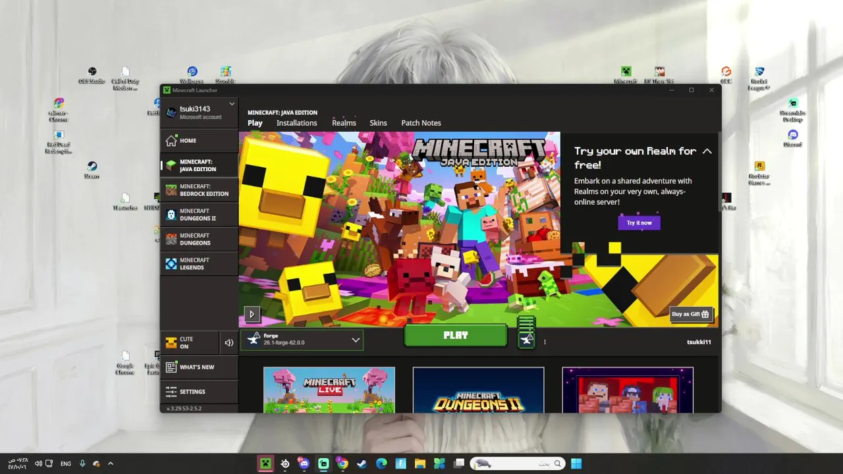
Task: Open Minecraft Dungeons II in sidebar
Action: coord(199,215)
